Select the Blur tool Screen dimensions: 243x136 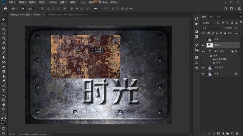(3, 76)
